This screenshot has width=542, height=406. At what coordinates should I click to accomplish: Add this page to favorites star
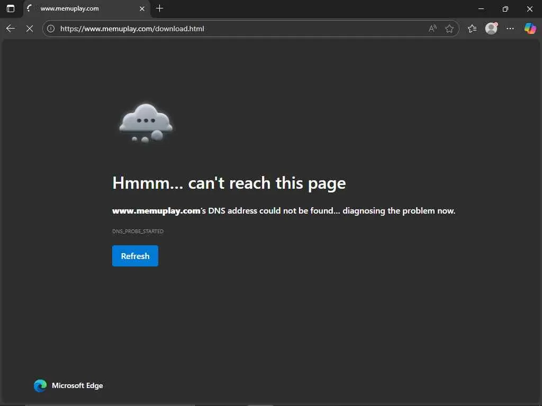tap(449, 29)
